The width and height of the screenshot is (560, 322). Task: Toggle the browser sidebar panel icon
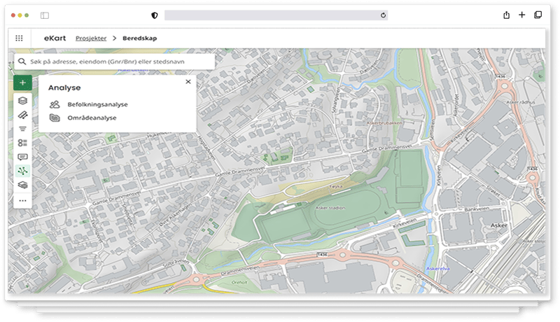pos(45,15)
